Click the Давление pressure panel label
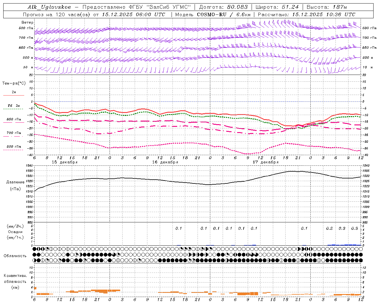This screenshot has width=378, height=302. point(15,182)
